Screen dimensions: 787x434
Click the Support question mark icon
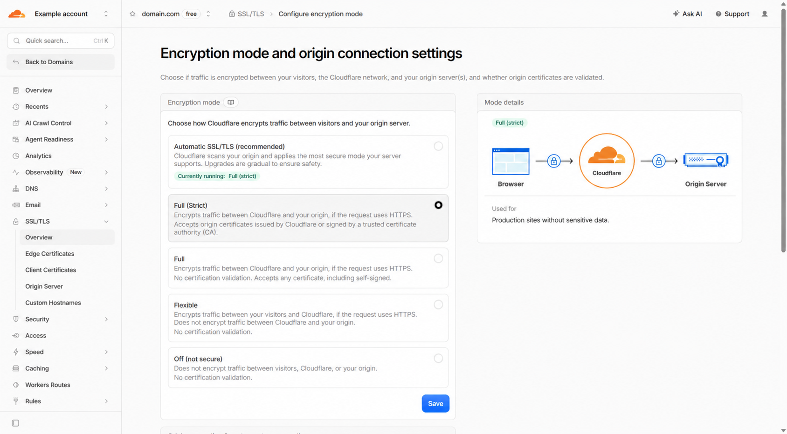pyautogui.click(x=718, y=14)
